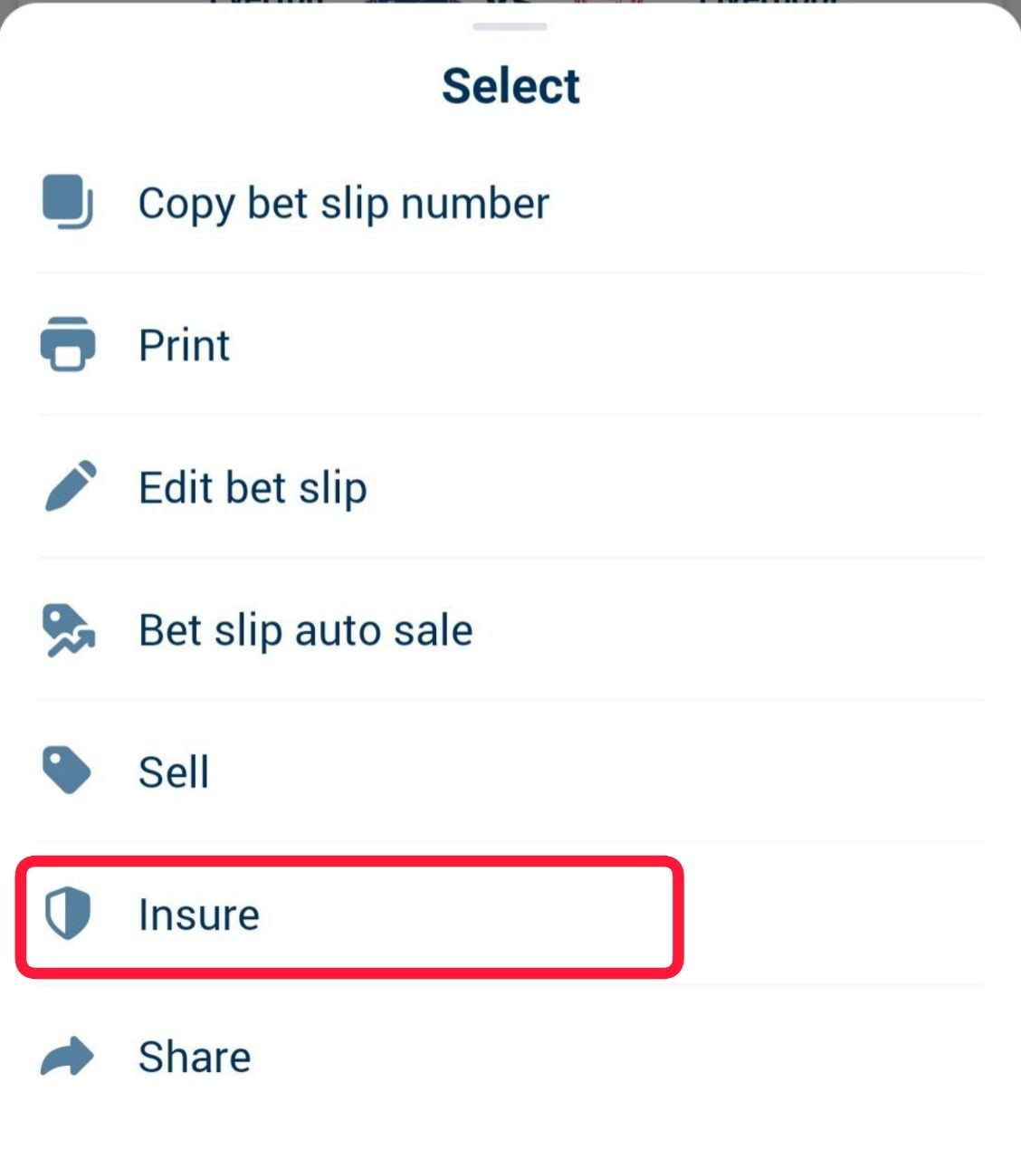Screen dimensions: 1021x1159
Task: Tap the copy icon beside bet slip number
Action: [68, 202]
